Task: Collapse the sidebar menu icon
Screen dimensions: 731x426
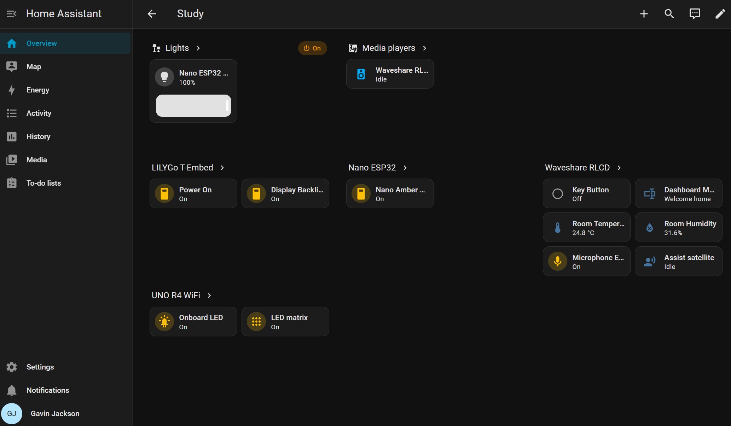Action: point(12,14)
